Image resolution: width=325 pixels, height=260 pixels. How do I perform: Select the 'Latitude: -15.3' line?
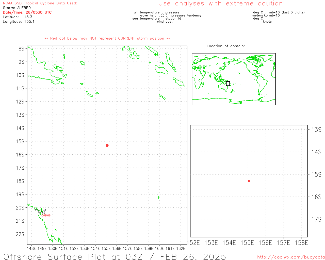pyautogui.click(x=18, y=17)
